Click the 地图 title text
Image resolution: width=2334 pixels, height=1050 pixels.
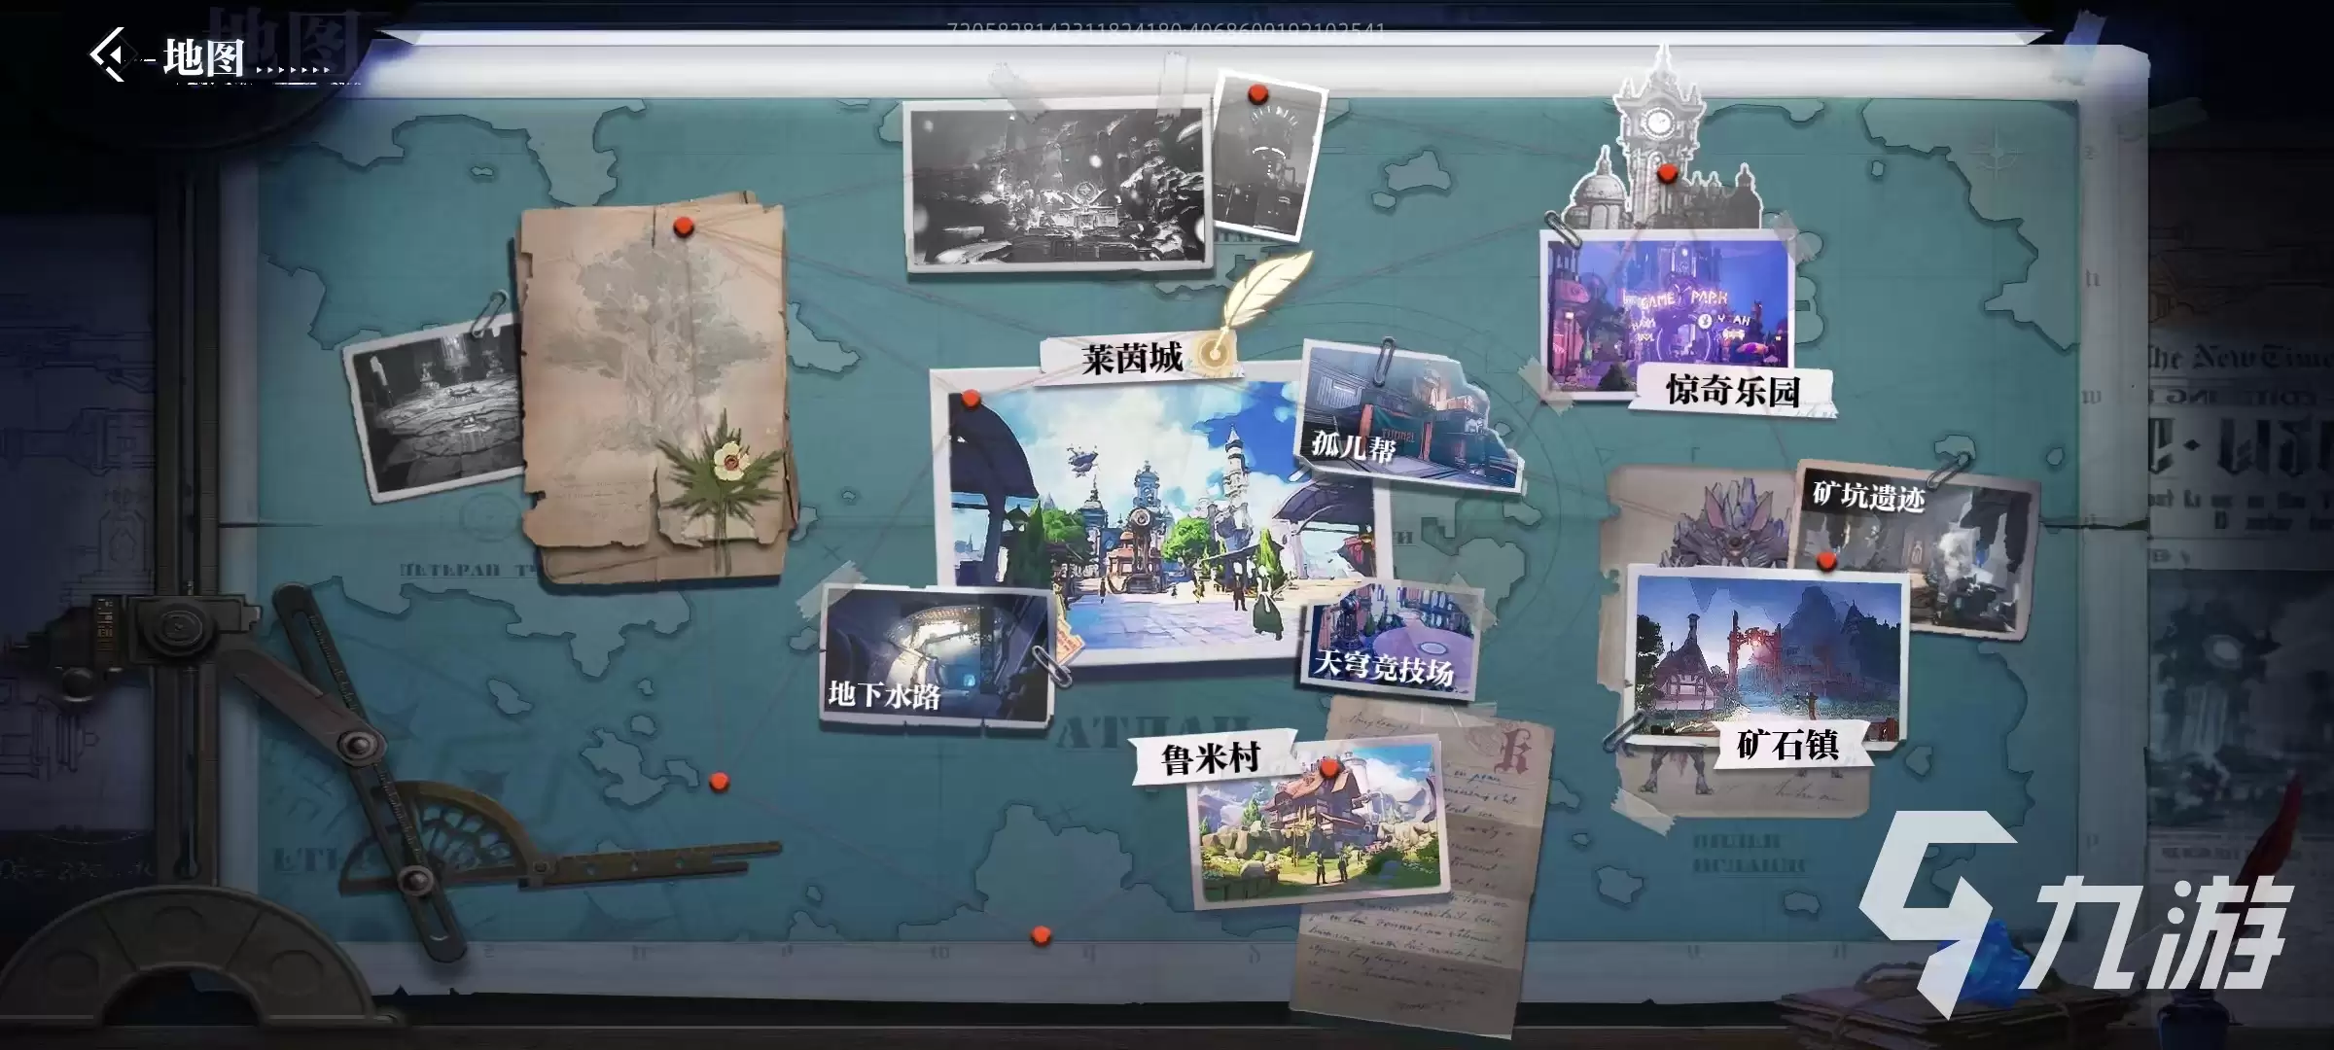[x=203, y=57]
